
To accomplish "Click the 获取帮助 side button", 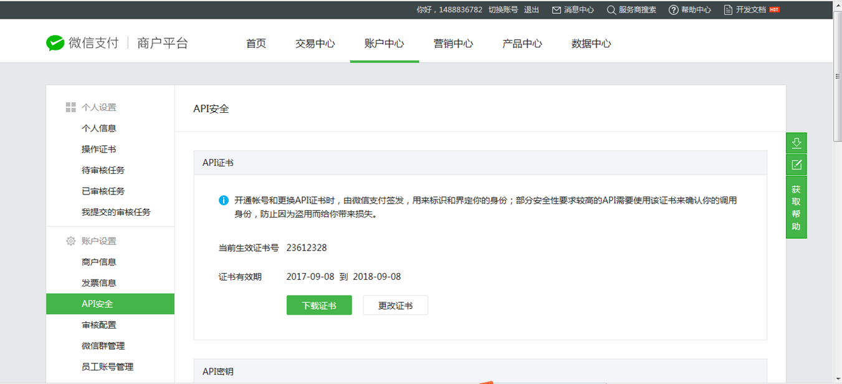I will pyautogui.click(x=797, y=208).
